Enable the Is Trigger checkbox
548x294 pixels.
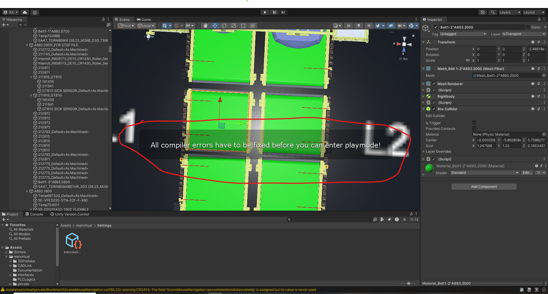[x=474, y=123]
